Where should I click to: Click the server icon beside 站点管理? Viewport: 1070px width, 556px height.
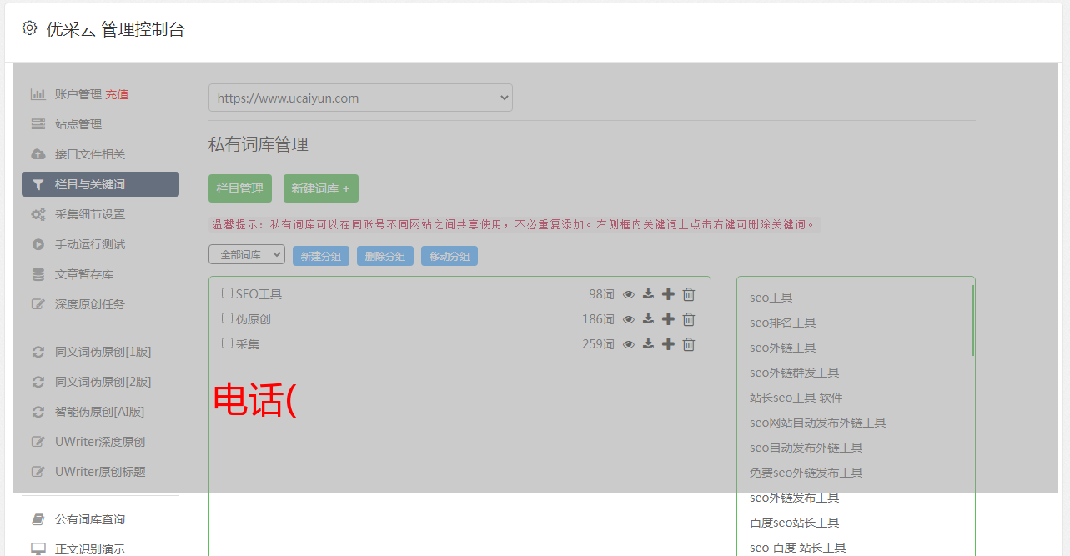tap(38, 124)
